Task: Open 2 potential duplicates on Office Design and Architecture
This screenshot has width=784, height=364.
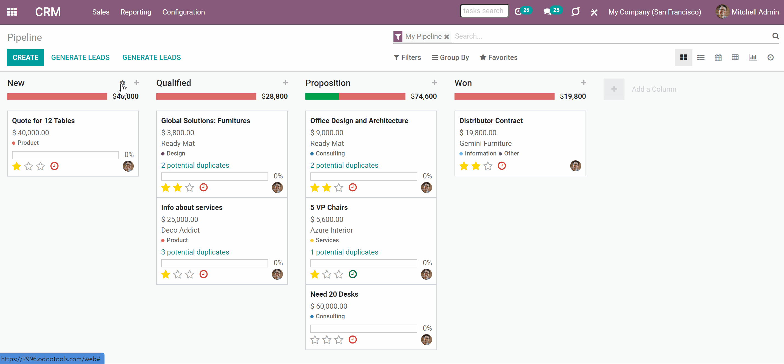Action: coord(344,165)
